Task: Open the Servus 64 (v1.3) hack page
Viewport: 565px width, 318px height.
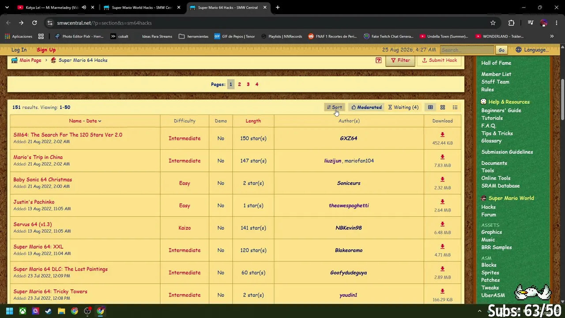Action: (33, 224)
